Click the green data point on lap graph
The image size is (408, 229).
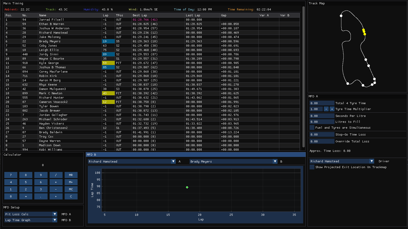coord(187,187)
